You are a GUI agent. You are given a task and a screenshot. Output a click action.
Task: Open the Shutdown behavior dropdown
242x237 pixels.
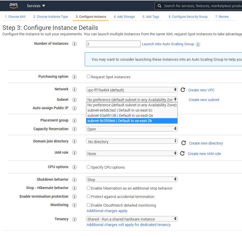pos(132,180)
